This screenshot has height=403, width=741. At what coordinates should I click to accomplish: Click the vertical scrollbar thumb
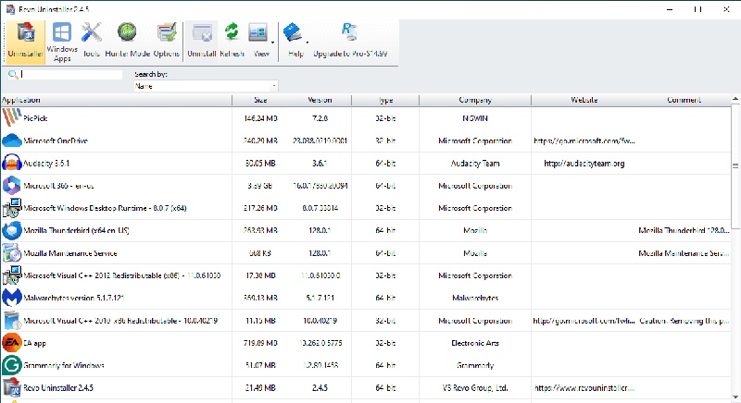coord(735,165)
